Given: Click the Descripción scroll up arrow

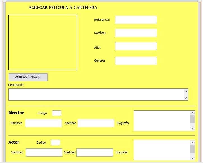Looking at the screenshot, I should point(186,91).
